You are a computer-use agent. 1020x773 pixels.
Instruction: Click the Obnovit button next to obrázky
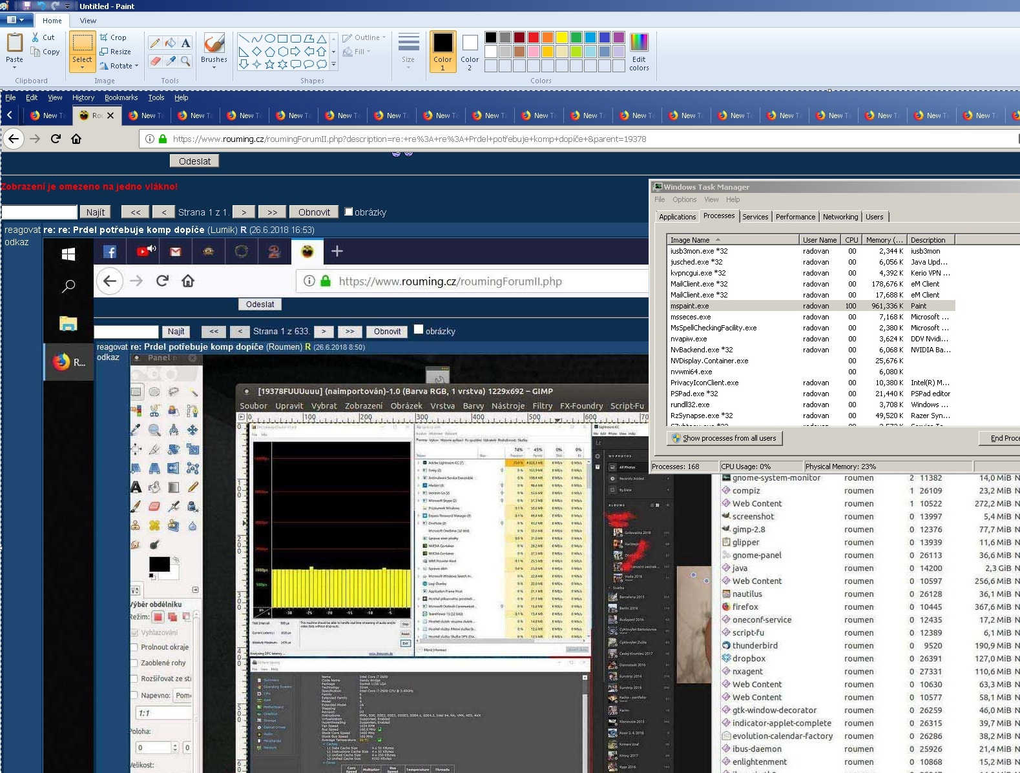pyautogui.click(x=314, y=212)
